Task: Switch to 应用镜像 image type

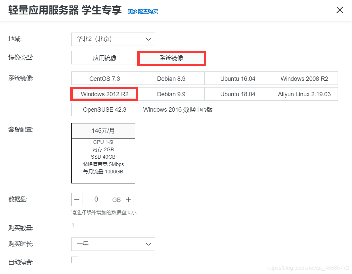Action: coord(104,58)
